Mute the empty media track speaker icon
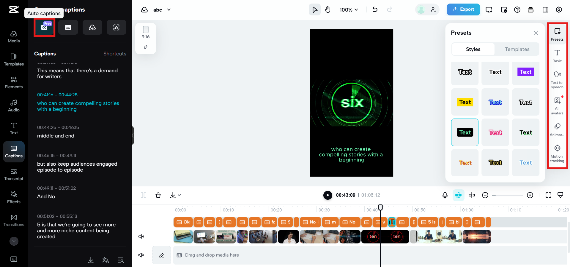The height and width of the screenshot is (267, 570). [x=141, y=255]
